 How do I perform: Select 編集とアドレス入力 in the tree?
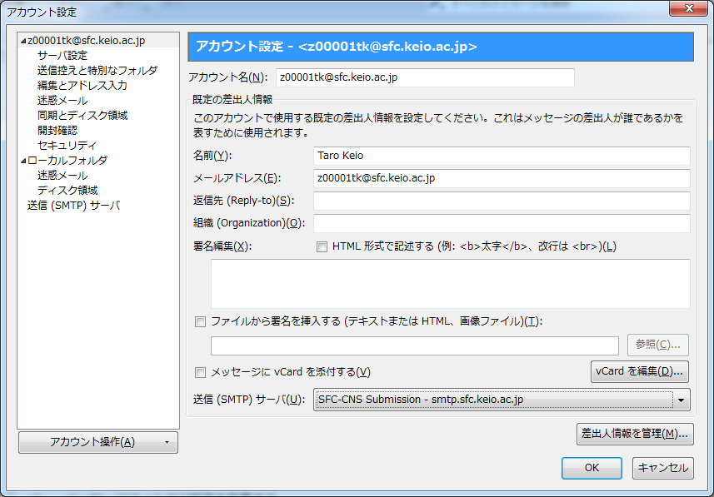(x=82, y=86)
